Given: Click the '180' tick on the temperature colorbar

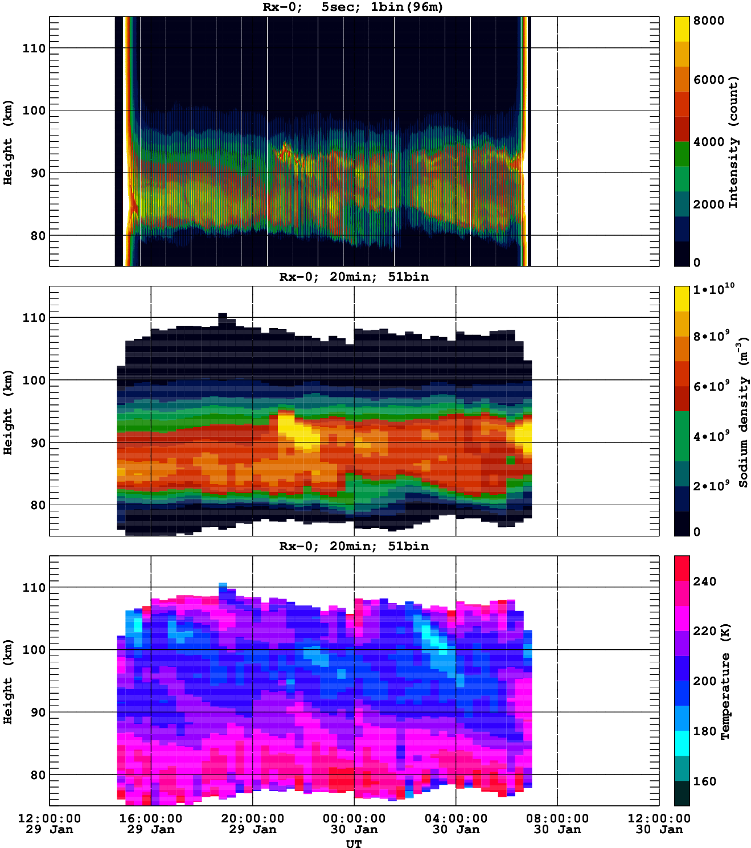Looking at the screenshot, I should (x=704, y=731).
